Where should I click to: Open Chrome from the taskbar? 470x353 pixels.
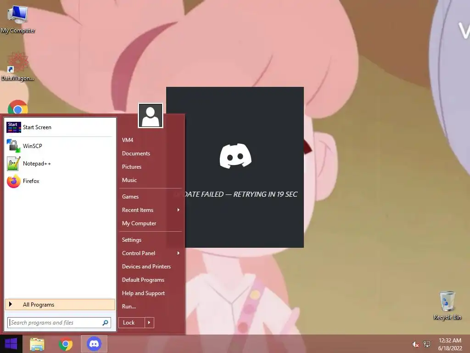pyautogui.click(x=65, y=344)
